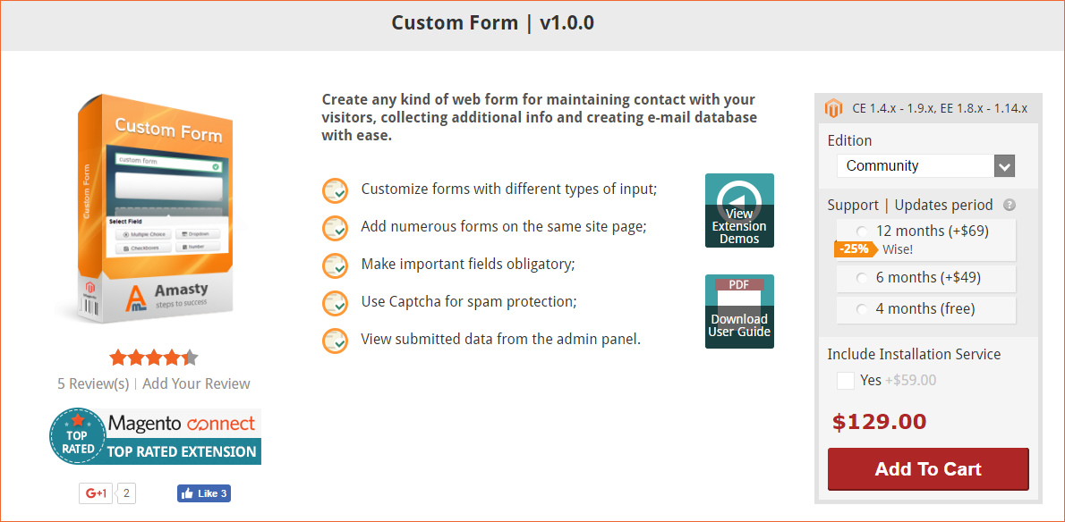Click the Google +1 button icon
Viewport: 1065px width, 522px height.
[x=96, y=493]
